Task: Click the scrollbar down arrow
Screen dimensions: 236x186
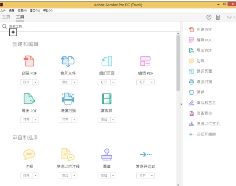Action: point(178,185)
